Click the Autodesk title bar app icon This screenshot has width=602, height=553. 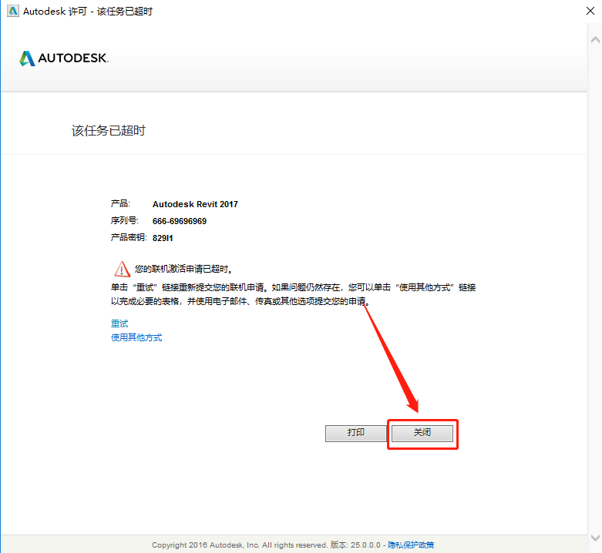13,11
